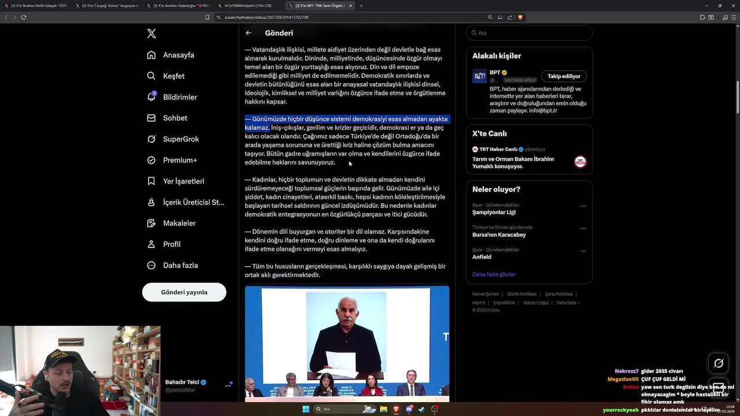The width and height of the screenshot is (740, 416).
Task: Open TRT Haber live thumbnail icon
Action: pos(580,162)
